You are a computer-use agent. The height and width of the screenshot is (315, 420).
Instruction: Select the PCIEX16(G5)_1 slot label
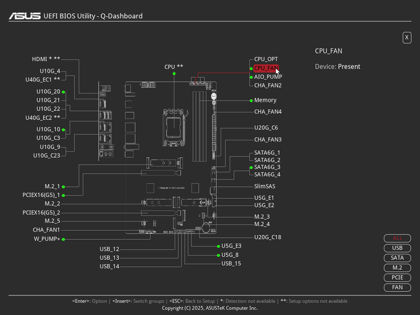click(41, 195)
